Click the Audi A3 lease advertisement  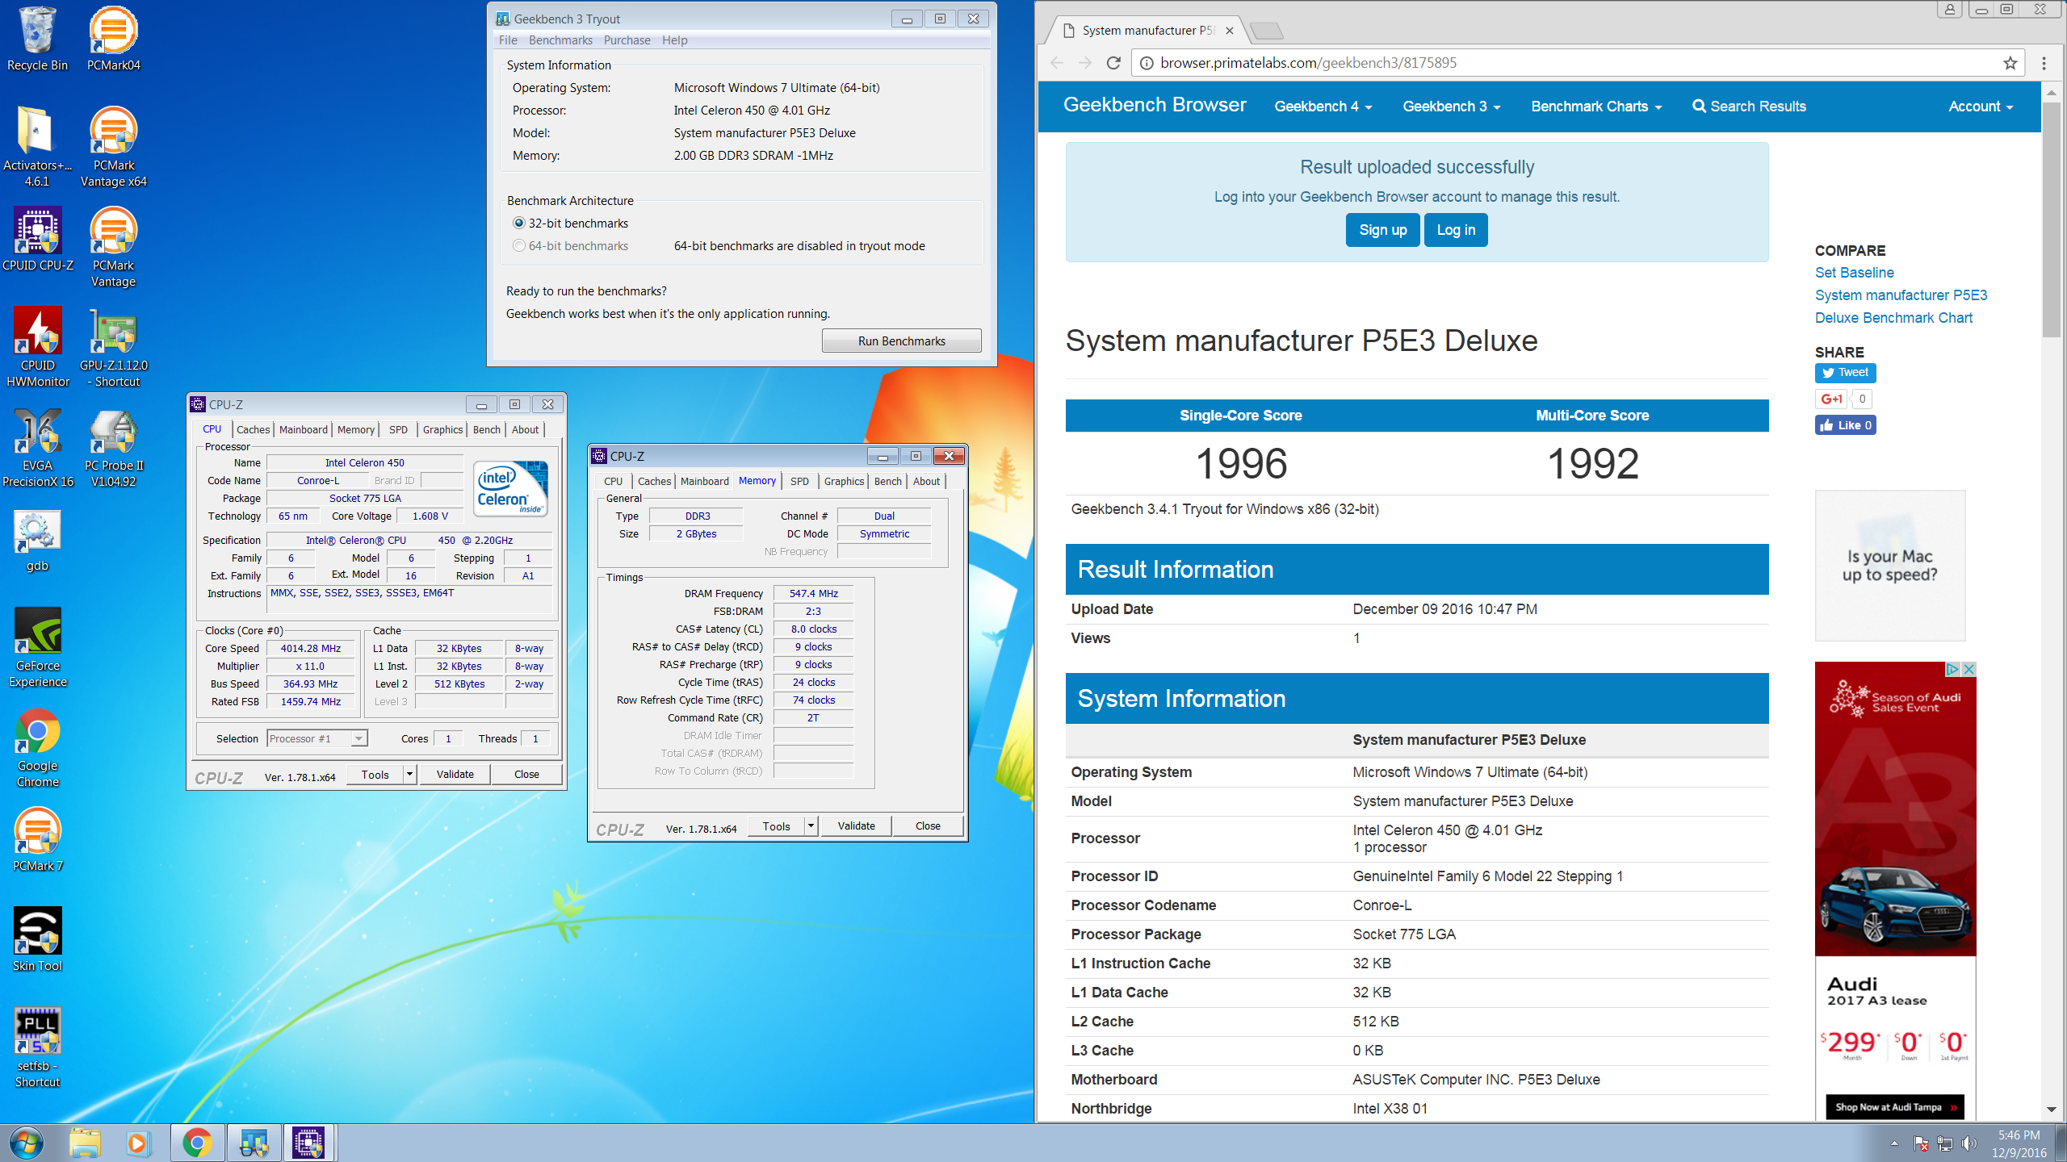point(1895,890)
